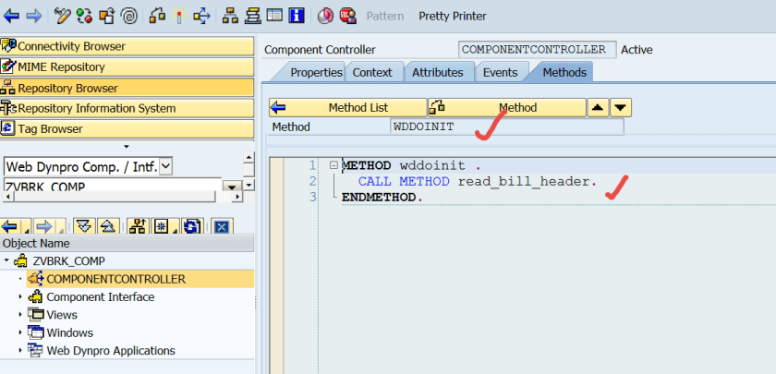Screen dimensions: 776x374
Task: Select the Views tree item
Action: [x=62, y=315]
